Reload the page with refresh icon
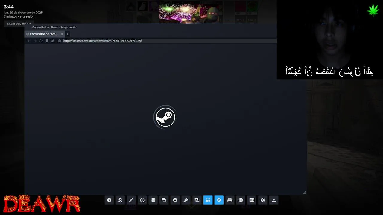The width and height of the screenshot is (383, 215). pos(41,41)
